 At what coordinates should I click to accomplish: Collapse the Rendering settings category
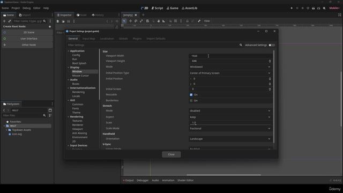69,117
